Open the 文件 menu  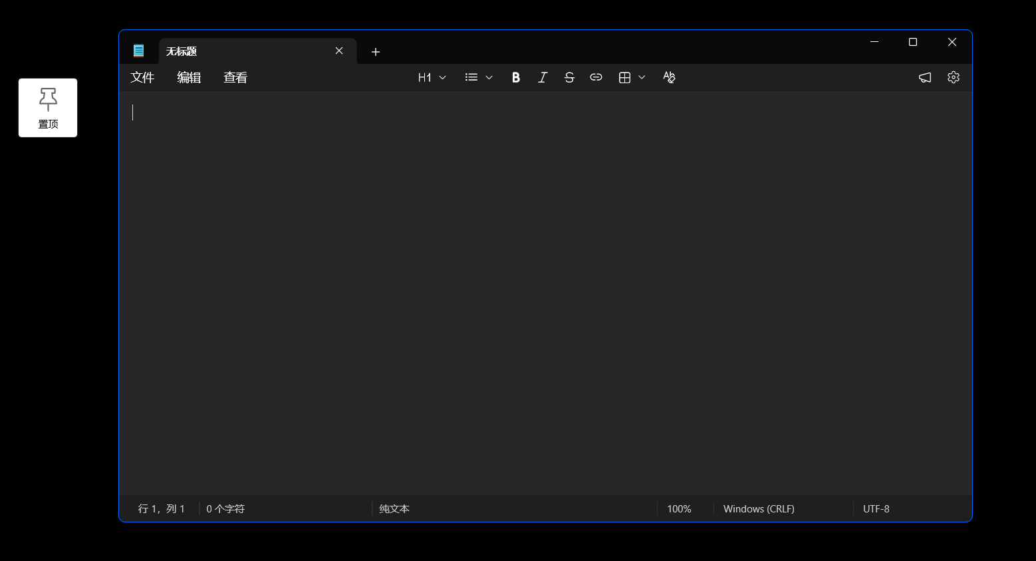point(142,77)
